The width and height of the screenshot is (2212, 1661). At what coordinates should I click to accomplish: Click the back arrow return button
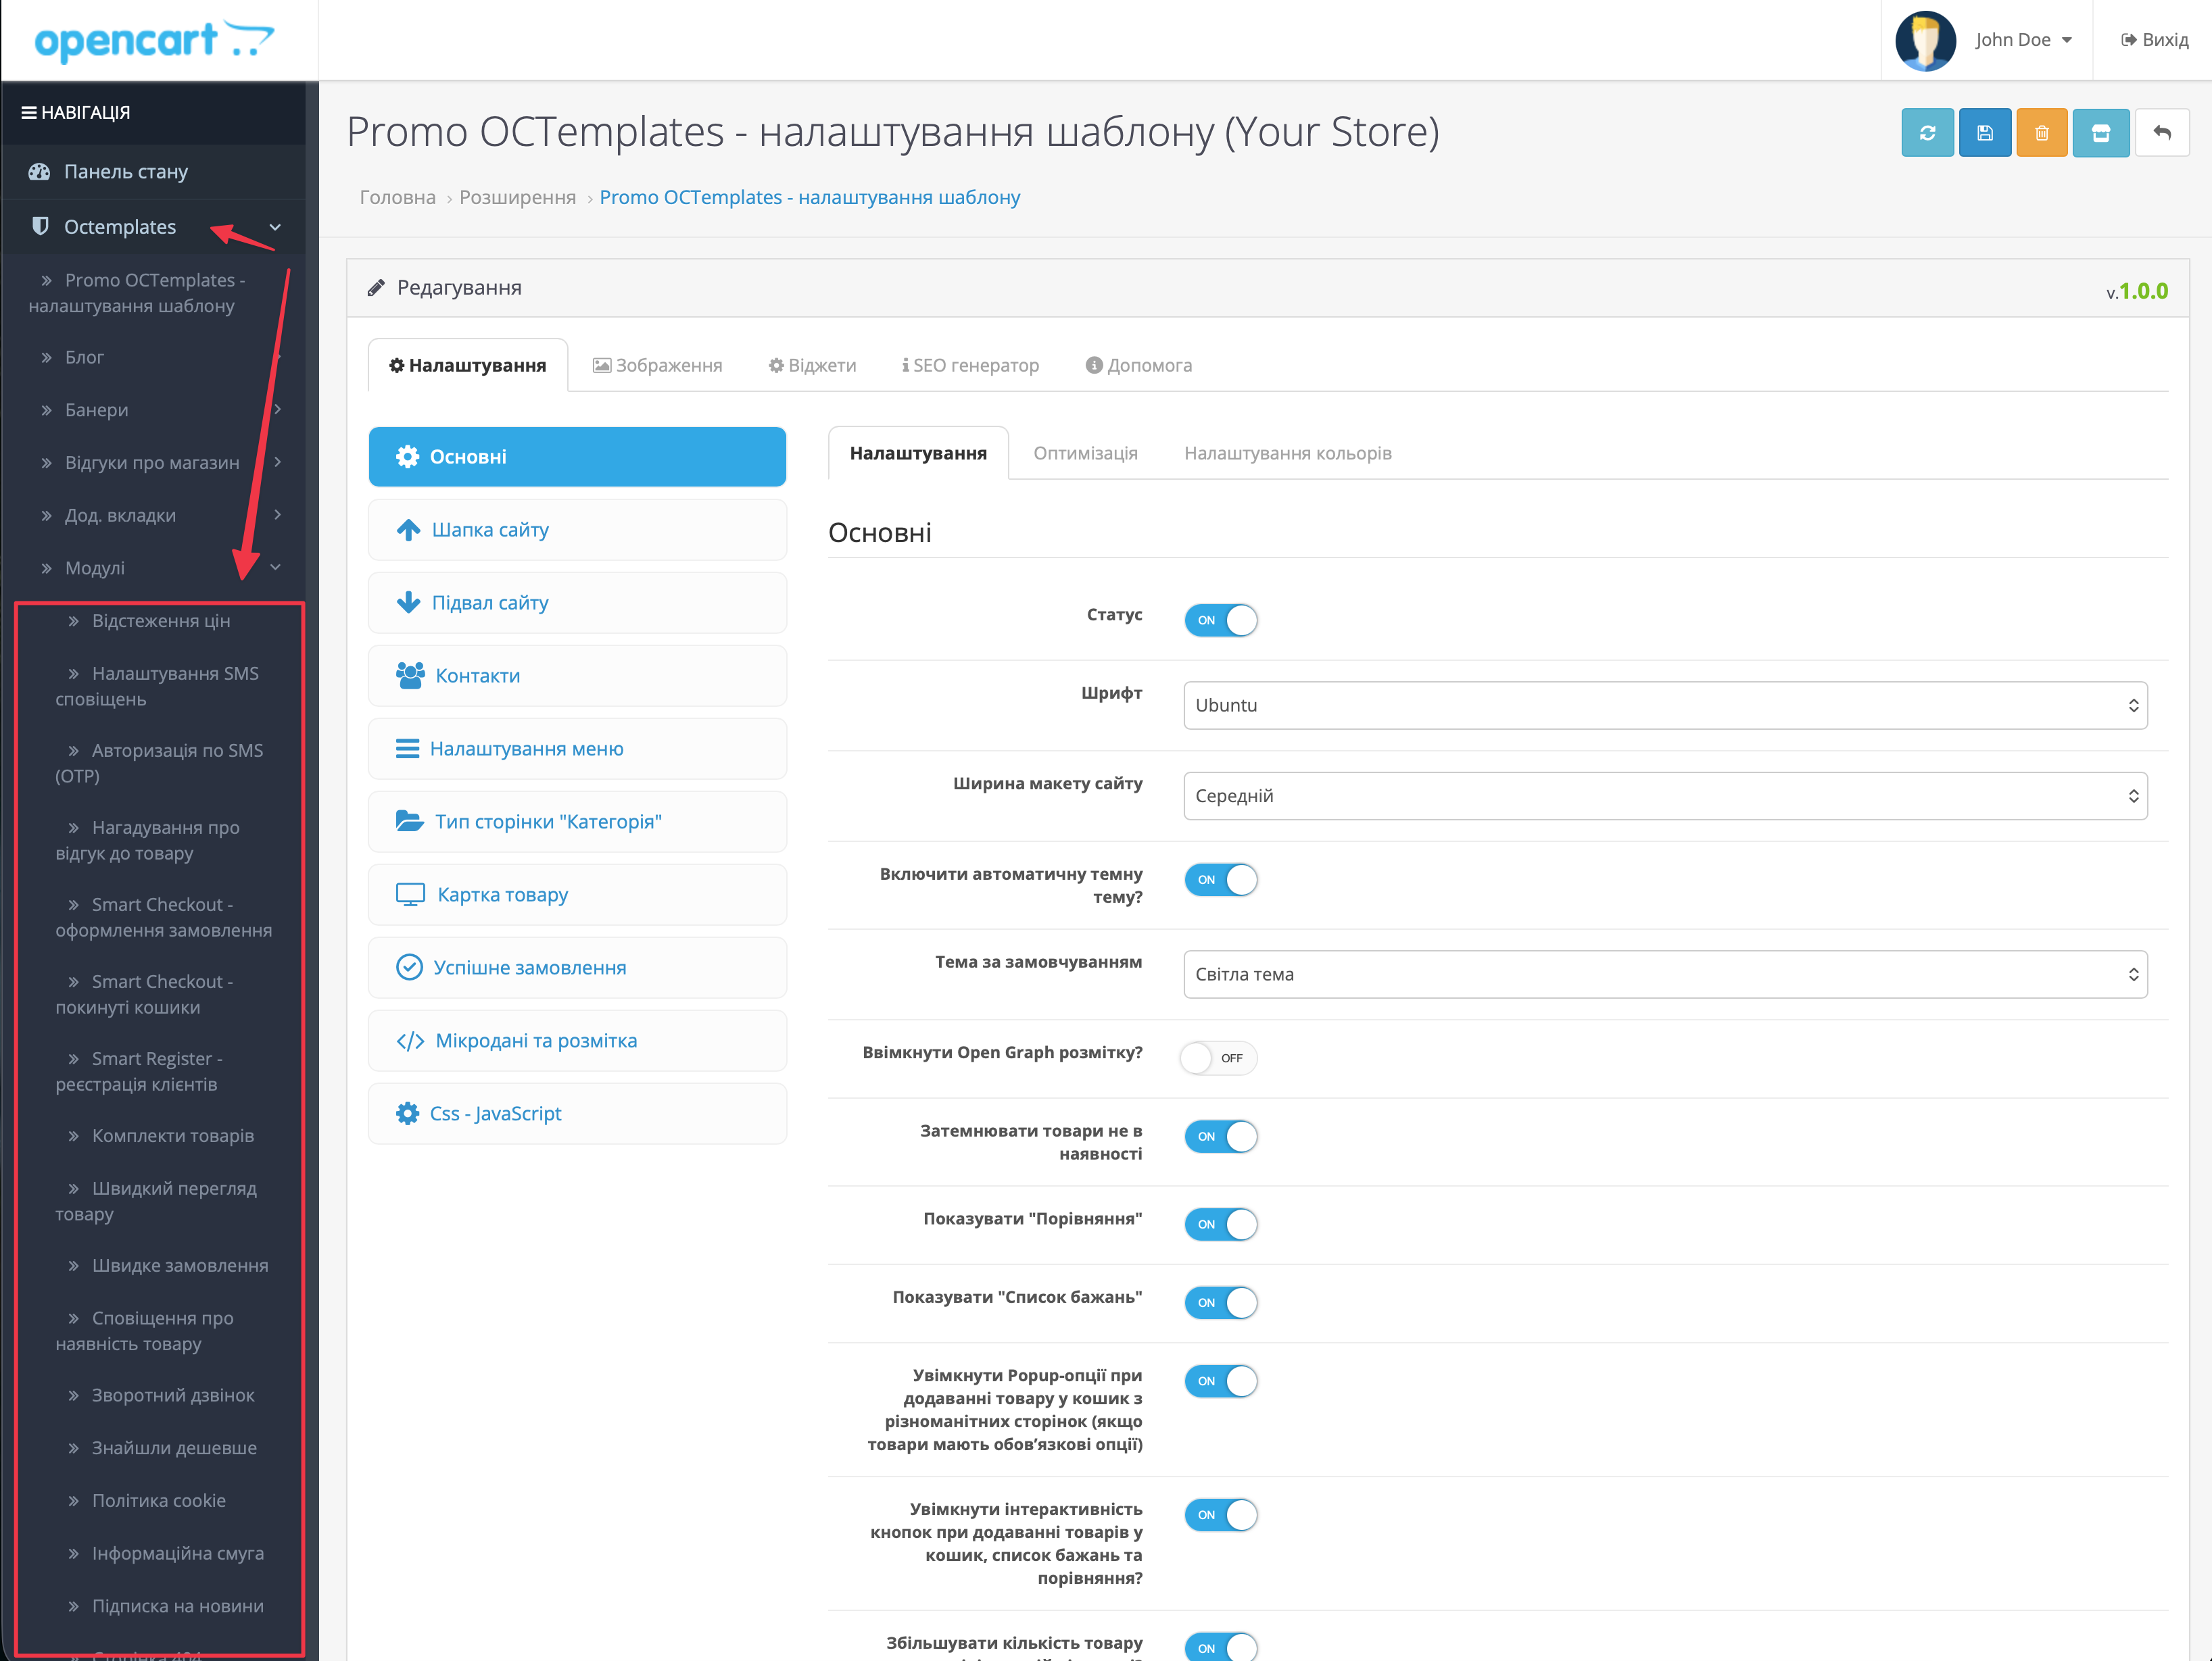(2161, 133)
